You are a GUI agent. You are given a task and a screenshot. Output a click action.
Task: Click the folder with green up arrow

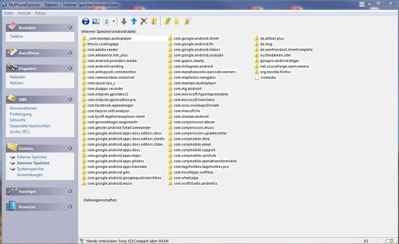[x=167, y=21]
